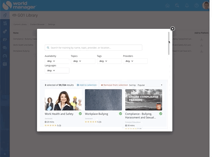
Task: Download Workplace Bullying row to platform
Action: pos(201,51)
